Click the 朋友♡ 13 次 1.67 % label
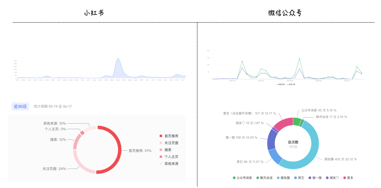 point(249,123)
